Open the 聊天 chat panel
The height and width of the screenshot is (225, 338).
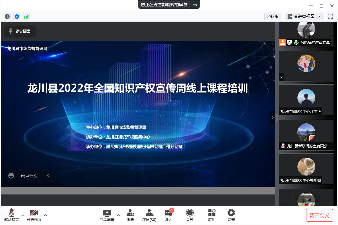[168, 215]
